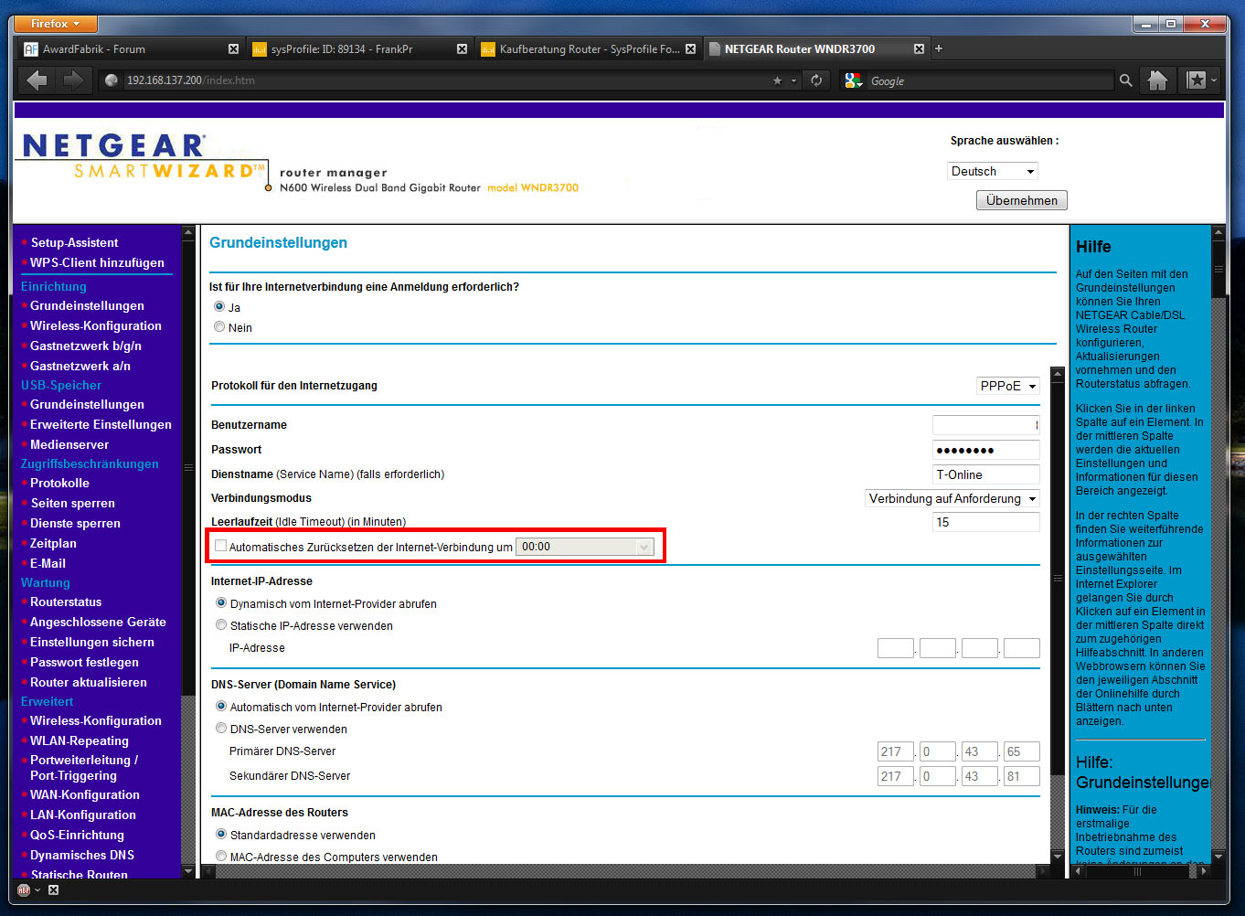This screenshot has height=916, width=1245.
Task: Select Standardadresse verwenden MAC option
Action: tap(221, 834)
